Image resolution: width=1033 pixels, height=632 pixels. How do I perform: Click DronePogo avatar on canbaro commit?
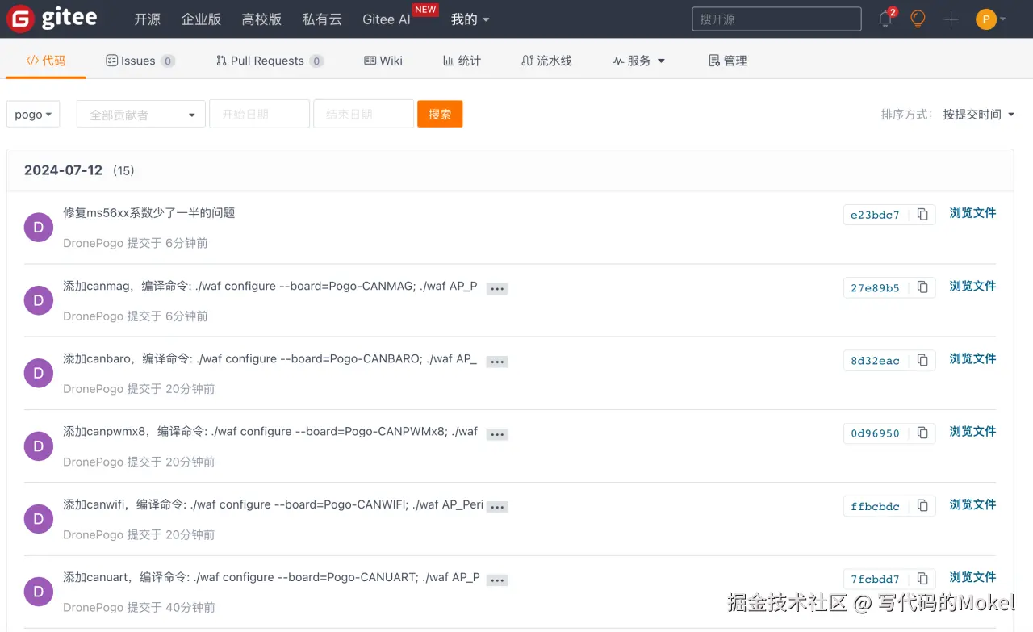[x=39, y=373]
